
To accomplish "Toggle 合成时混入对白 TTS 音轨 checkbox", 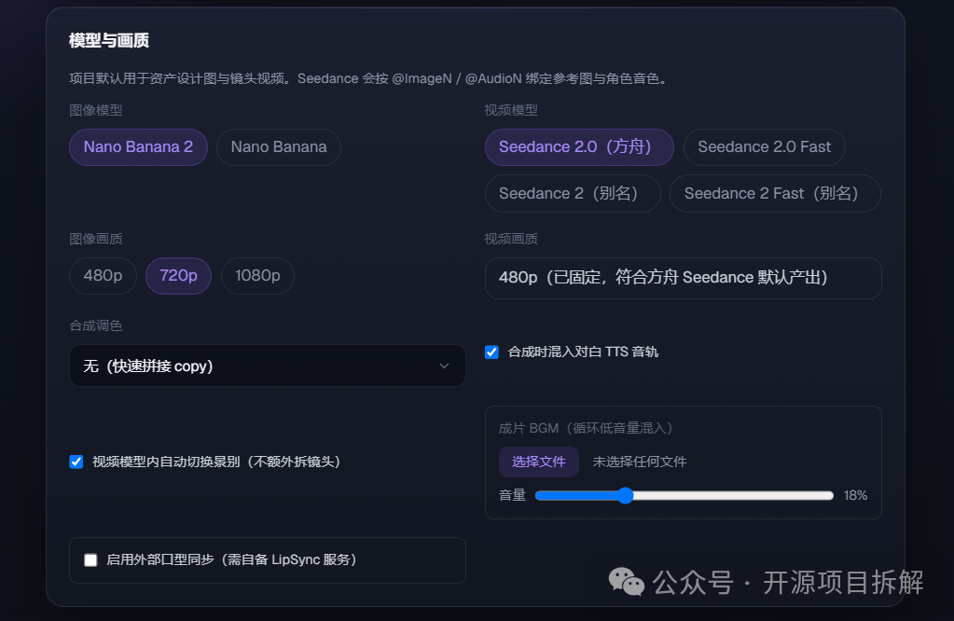I will point(491,352).
